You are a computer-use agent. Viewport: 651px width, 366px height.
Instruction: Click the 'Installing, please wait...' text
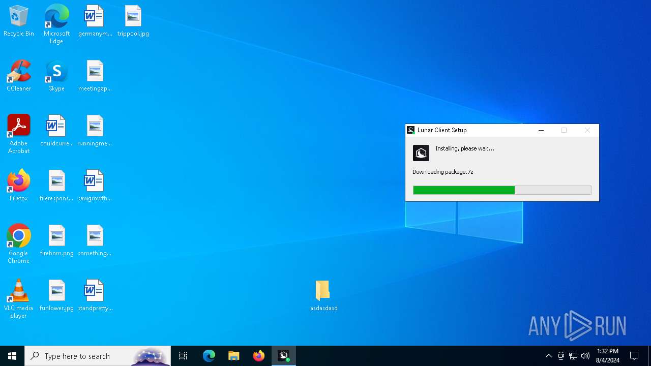(465, 148)
